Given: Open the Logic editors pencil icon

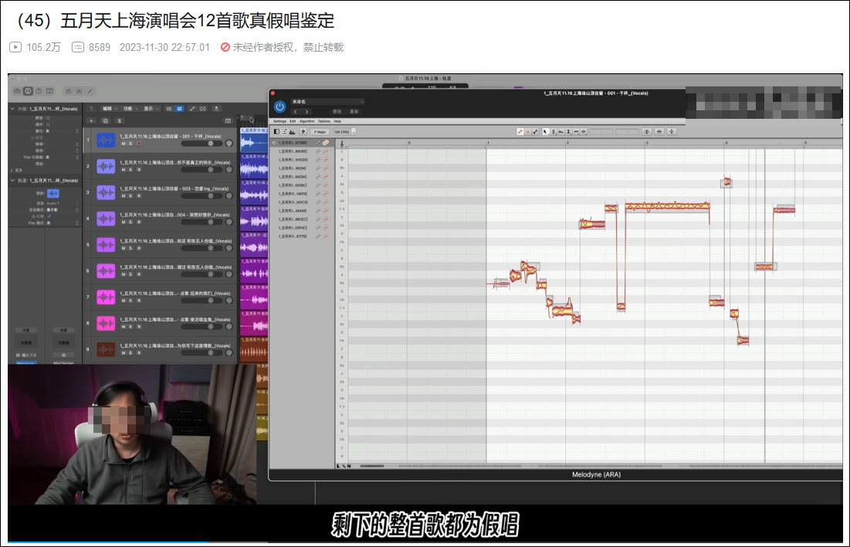Looking at the screenshot, I should pos(90,91).
